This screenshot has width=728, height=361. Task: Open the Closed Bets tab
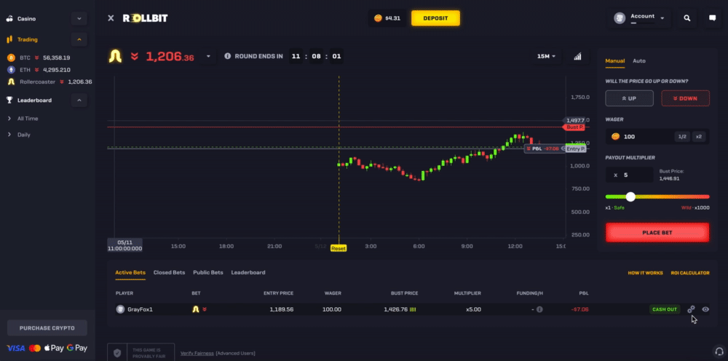(x=169, y=272)
